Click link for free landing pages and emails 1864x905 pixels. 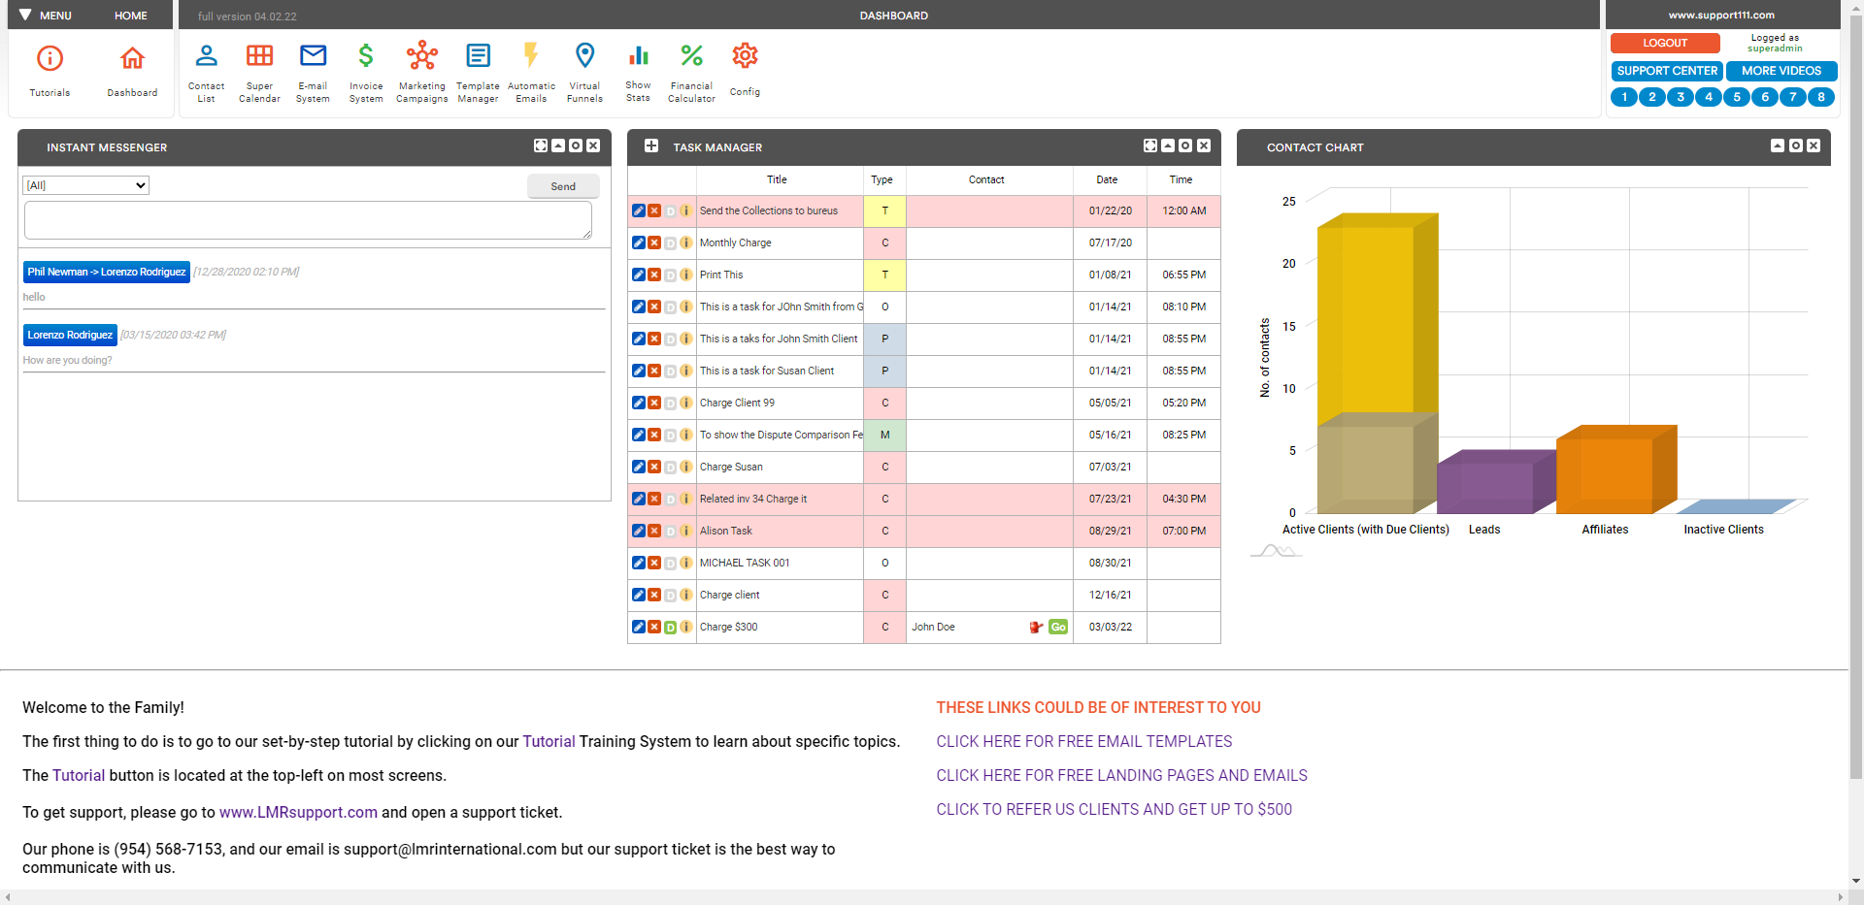pos(1121,776)
